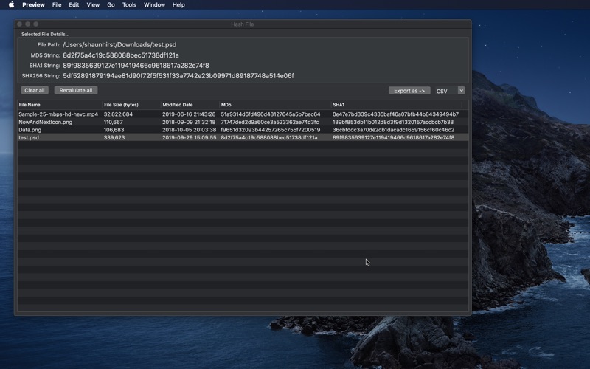This screenshot has height=369, width=590.
Task: Click the File Path value in details
Action: (119, 45)
